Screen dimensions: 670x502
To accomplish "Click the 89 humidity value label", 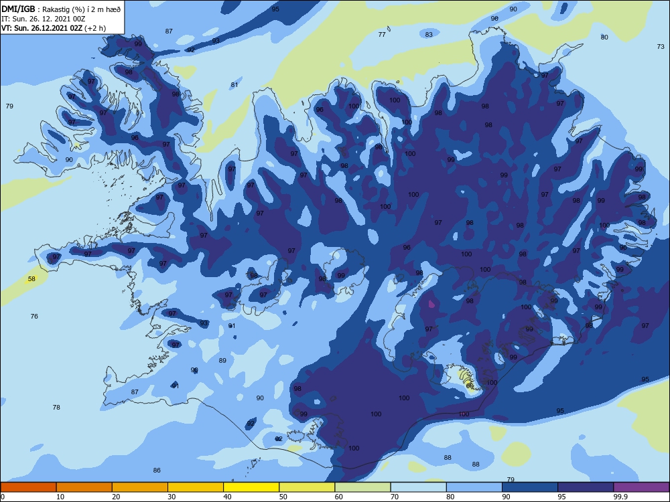I will tap(222, 360).
